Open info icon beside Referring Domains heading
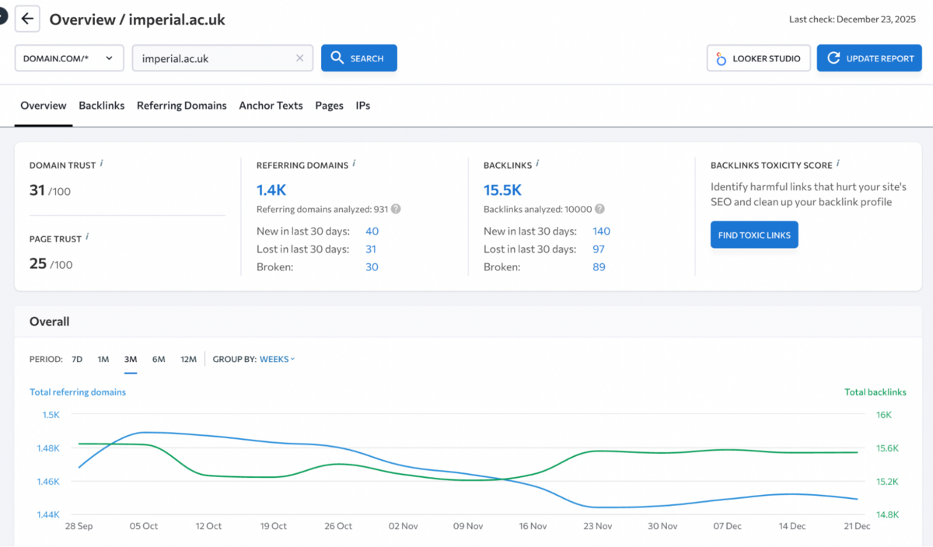 (x=354, y=164)
